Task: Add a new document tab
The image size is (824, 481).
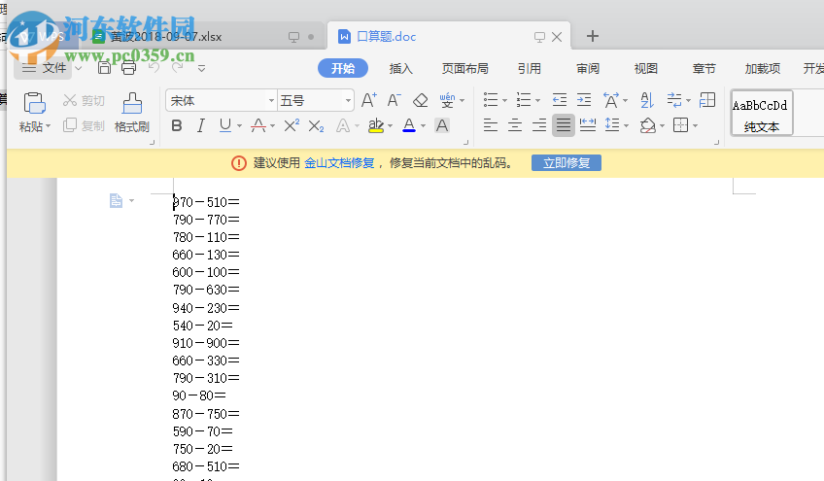Action: [x=593, y=36]
